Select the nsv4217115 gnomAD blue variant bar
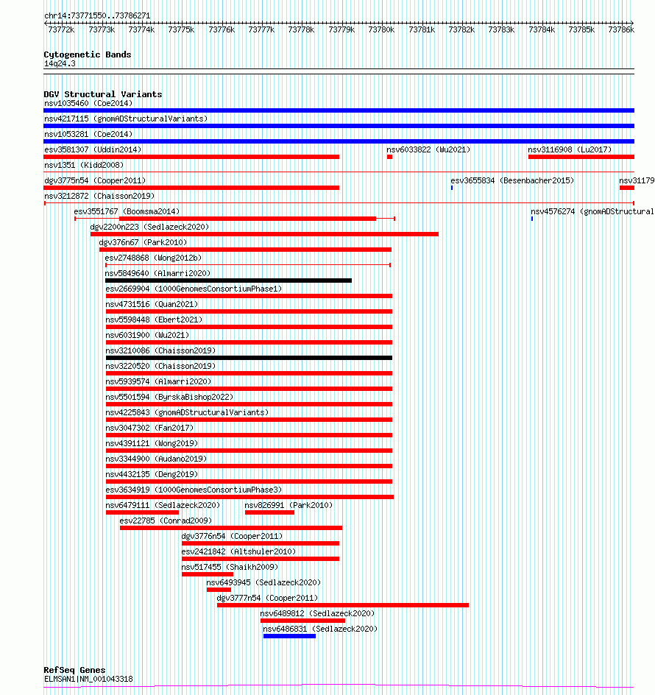Image resolution: width=655 pixels, height=695 pixels. tap(339, 126)
